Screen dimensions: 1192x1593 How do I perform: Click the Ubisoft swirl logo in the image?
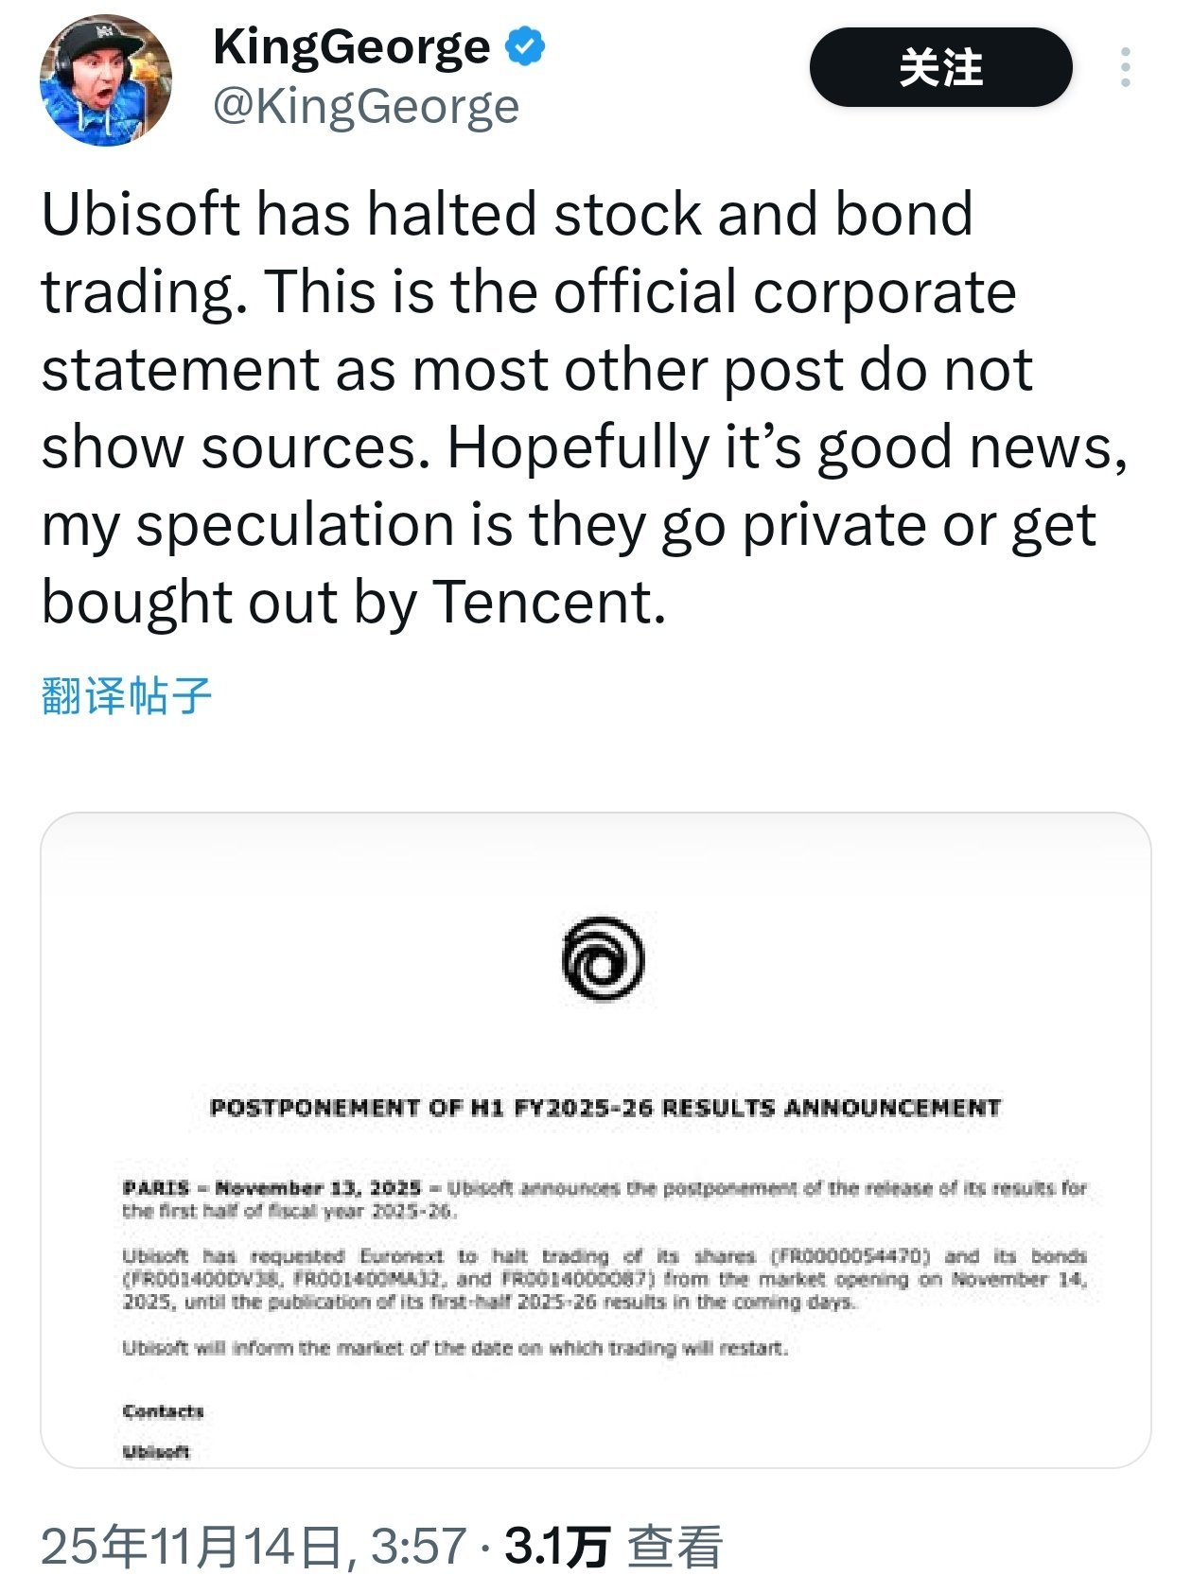pos(603,960)
